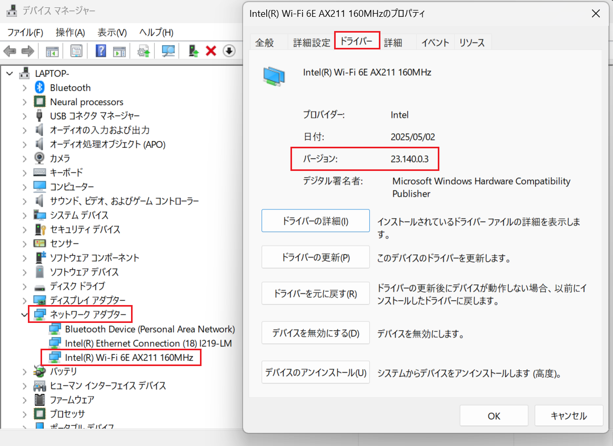Scan for hardware changes via monitor-magnifier icon
Image resolution: width=613 pixels, height=446 pixels.
pos(168,51)
